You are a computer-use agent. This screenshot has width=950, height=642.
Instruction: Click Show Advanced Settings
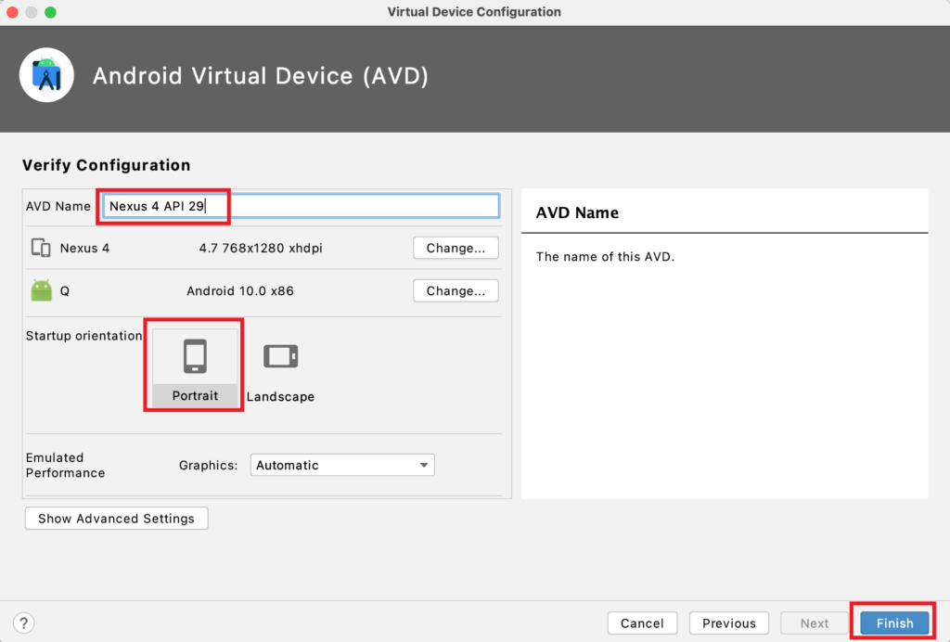click(x=116, y=519)
